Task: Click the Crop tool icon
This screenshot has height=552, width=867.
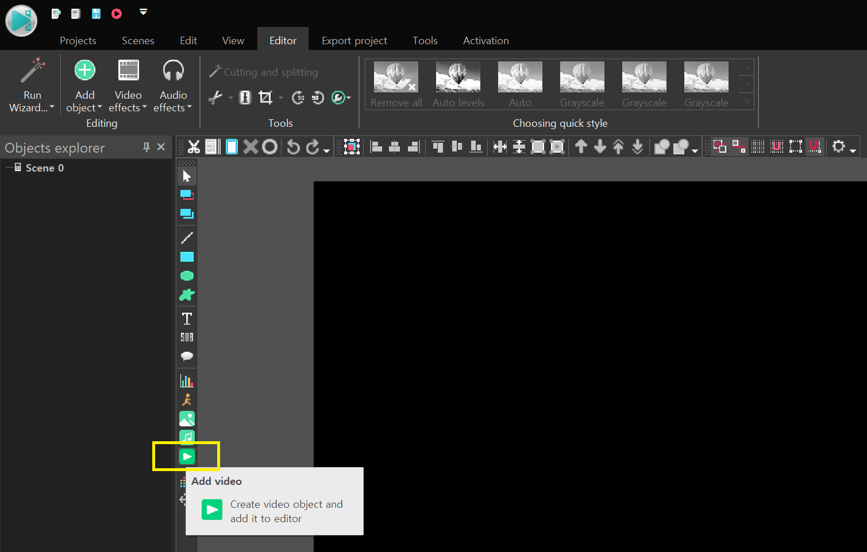Action: pos(265,98)
